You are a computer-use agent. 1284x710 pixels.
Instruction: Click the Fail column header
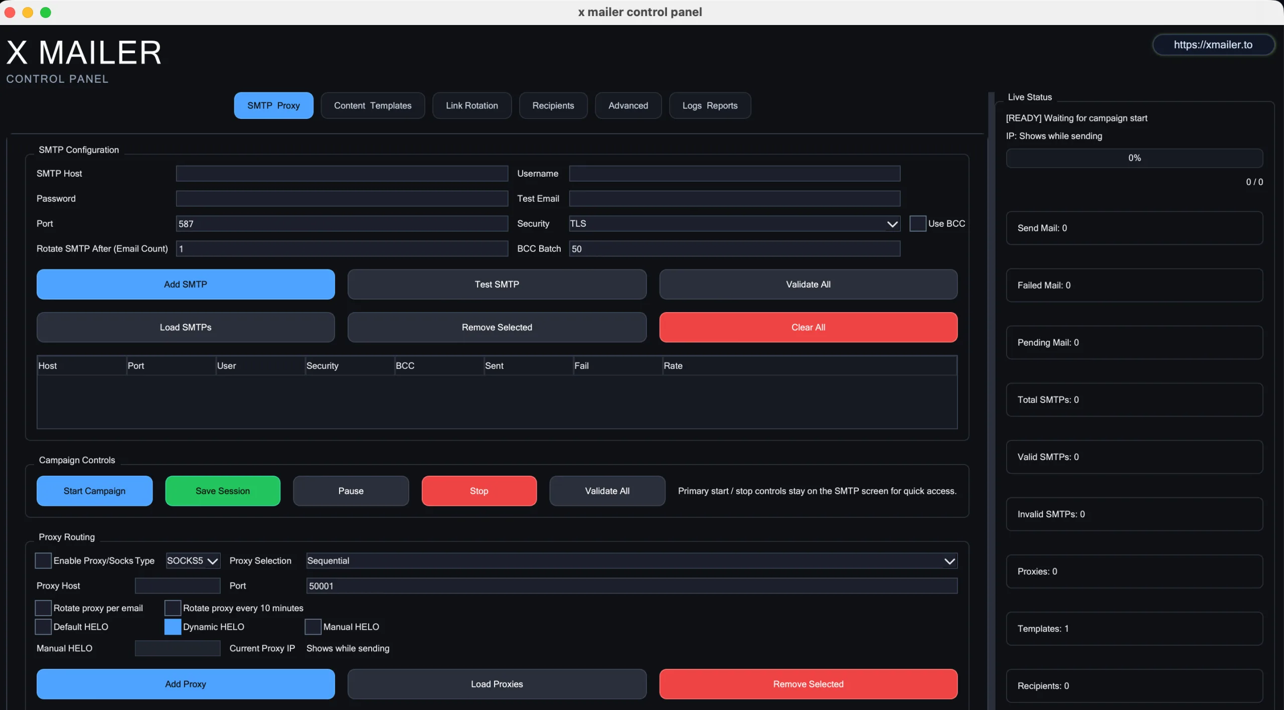pos(617,366)
